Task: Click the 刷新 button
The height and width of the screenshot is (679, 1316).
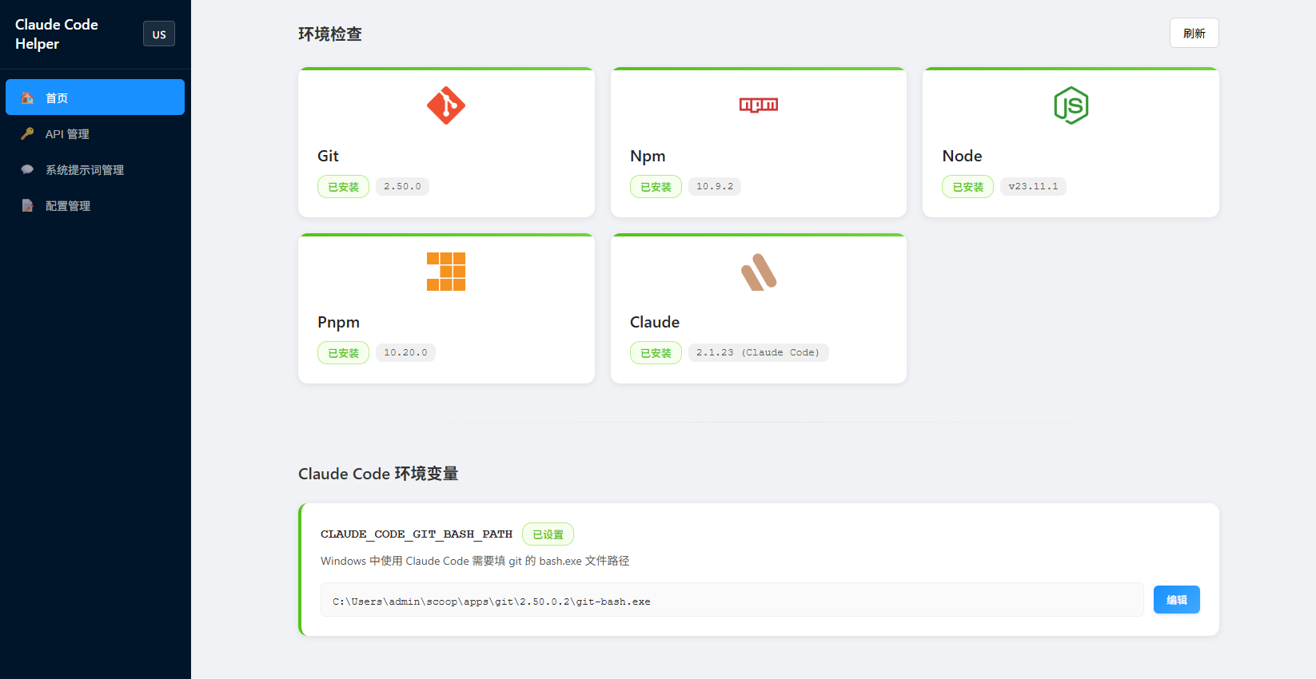Action: (x=1194, y=33)
